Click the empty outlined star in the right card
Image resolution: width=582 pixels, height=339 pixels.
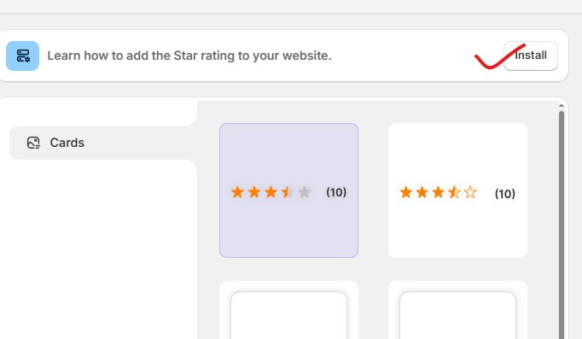(470, 192)
